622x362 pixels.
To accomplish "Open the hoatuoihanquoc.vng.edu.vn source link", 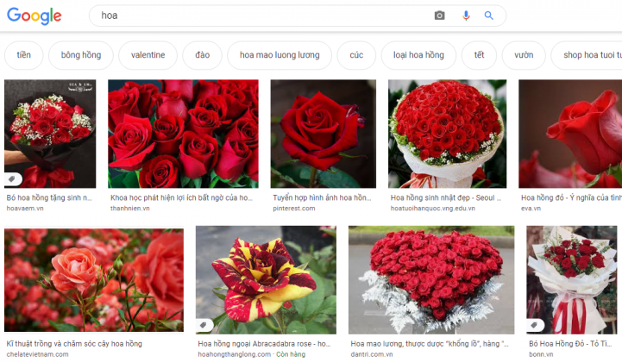I will (x=433, y=209).
